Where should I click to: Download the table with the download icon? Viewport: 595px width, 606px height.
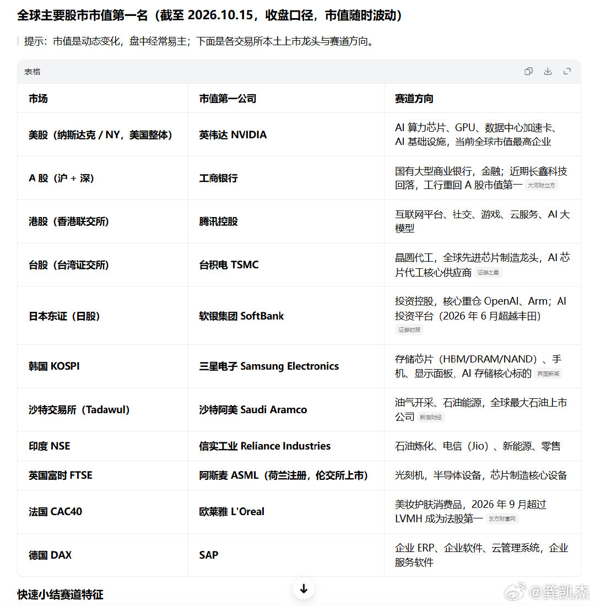point(548,71)
